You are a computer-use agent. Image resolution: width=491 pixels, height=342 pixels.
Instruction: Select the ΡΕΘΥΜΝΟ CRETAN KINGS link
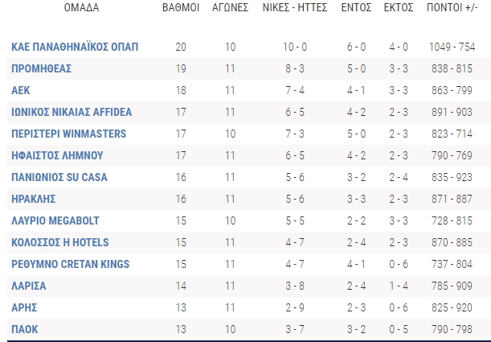click(x=70, y=264)
